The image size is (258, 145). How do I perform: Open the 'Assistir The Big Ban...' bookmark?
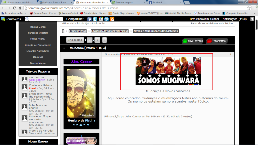click(178, 13)
